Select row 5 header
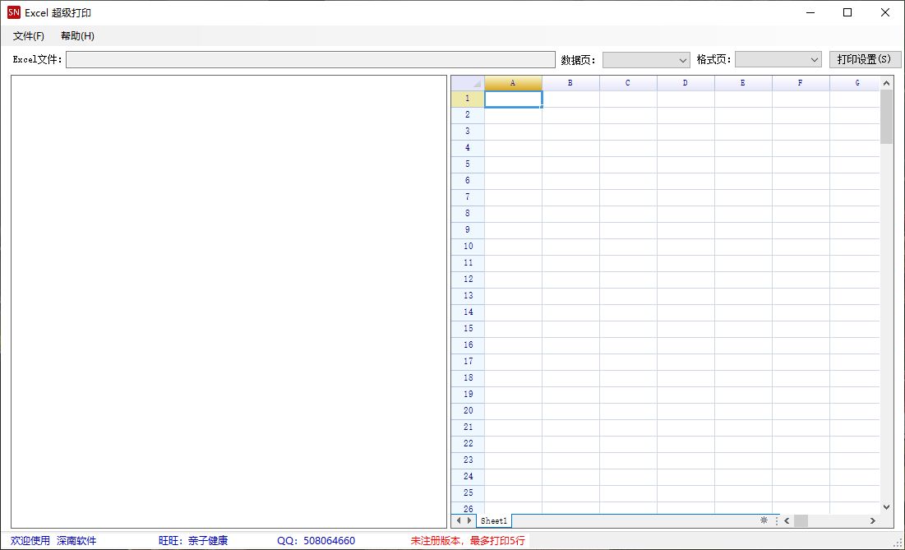Image resolution: width=905 pixels, height=550 pixels. pos(468,164)
